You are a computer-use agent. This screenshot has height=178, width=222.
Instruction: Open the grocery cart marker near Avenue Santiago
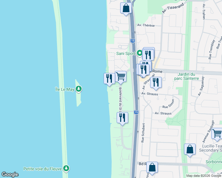[217, 134]
